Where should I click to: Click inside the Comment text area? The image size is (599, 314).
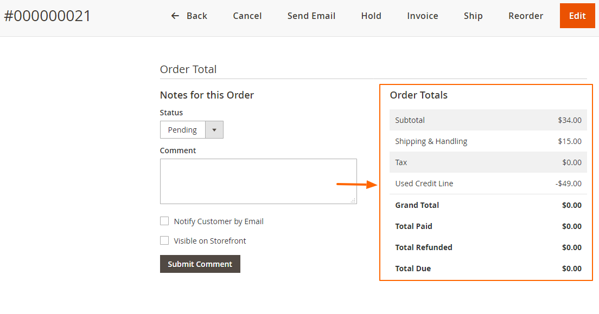(x=258, y=181)
